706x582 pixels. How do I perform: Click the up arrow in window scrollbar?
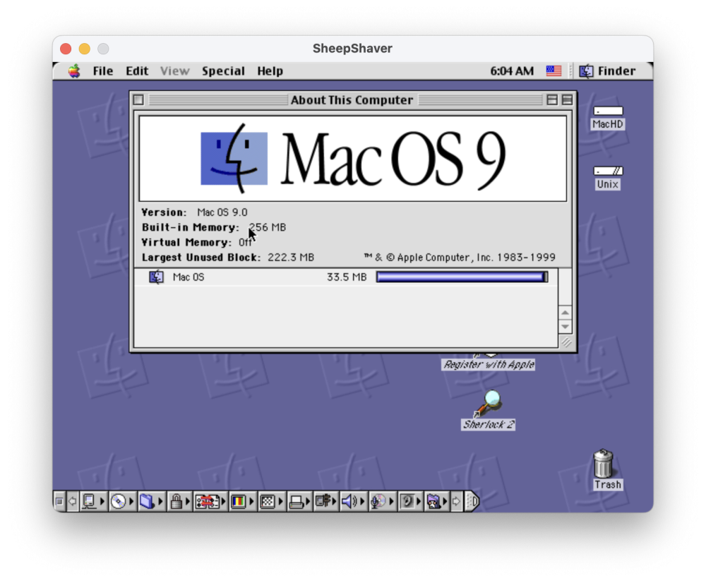pyautogui.click(x=565, y=313)
